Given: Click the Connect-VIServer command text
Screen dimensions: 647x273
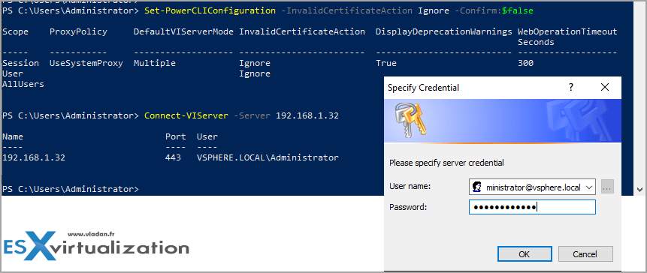Looking at the screenshot, I should [186, 116].
